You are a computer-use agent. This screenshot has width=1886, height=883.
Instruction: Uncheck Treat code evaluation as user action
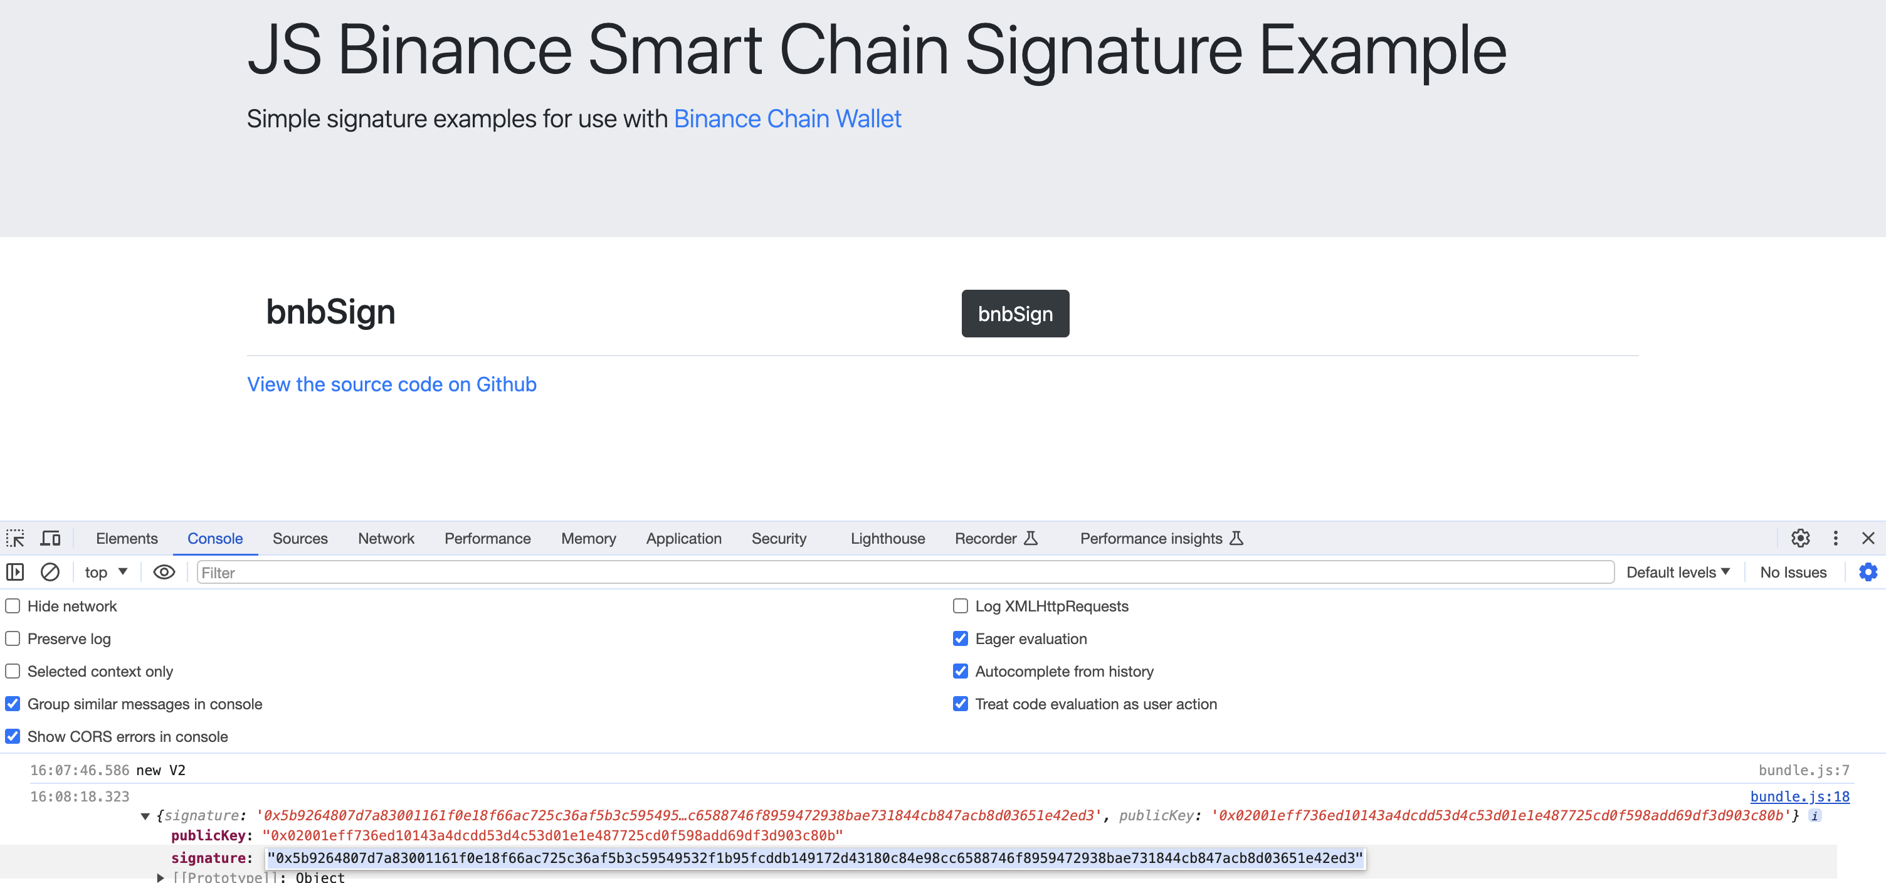960,704
